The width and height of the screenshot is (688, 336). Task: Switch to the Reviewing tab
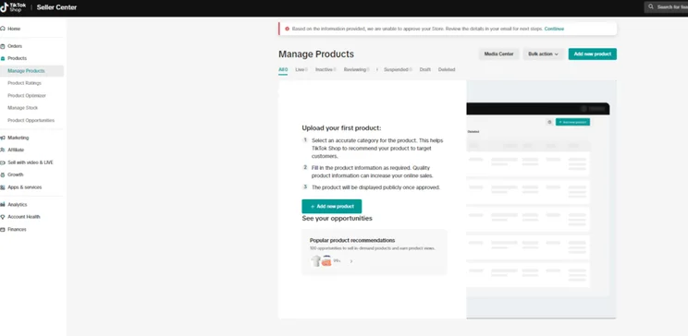click(356, 69)
